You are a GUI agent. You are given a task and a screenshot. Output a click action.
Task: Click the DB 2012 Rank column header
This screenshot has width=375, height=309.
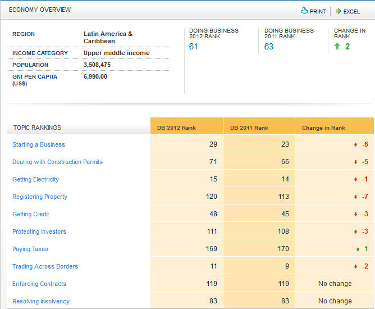tap(176, 128)
